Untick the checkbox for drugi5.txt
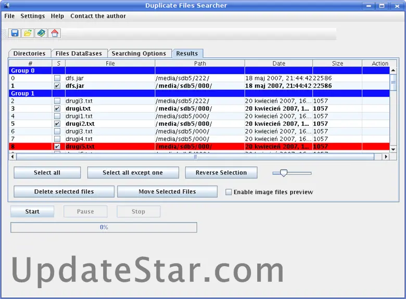 57,147
